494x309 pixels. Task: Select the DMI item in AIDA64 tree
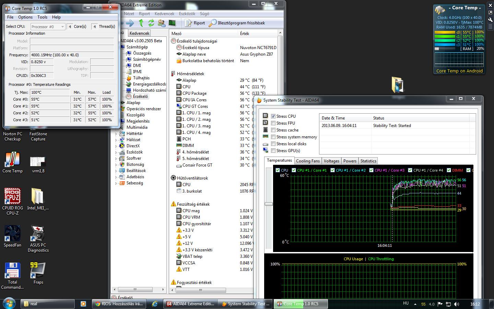point(137,66)
